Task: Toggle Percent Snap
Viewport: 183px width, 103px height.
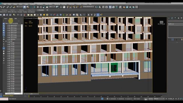Action: [x=74, y=7]
